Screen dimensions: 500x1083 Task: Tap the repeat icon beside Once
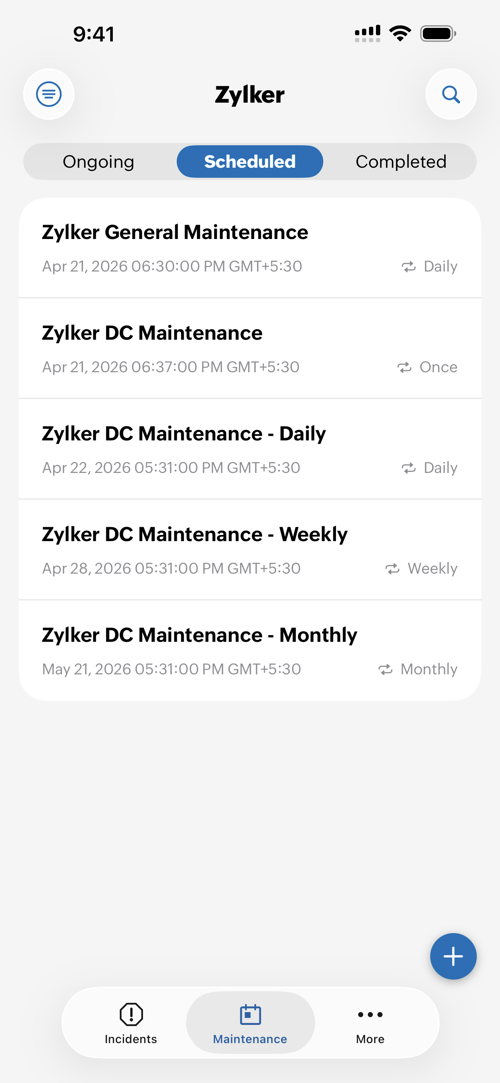[x=405, y=368]
